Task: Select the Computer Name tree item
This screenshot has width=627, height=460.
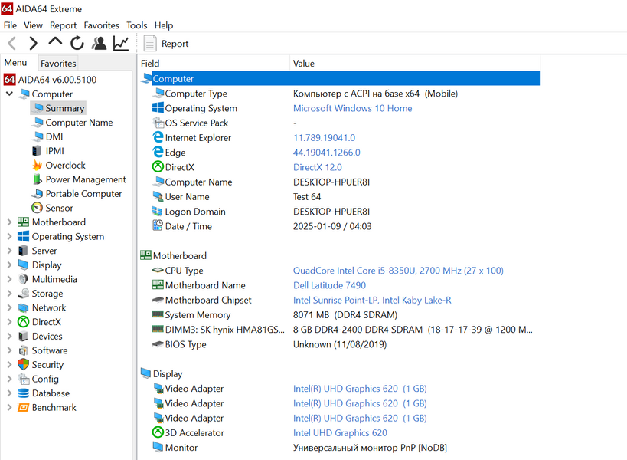Action: pyautogui.click(x=79, y=123)
